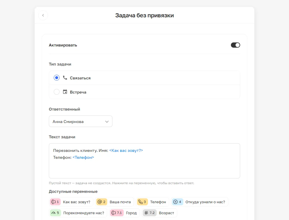
Task: Insert the Телефон variable chip
Action: coord(152,202)
